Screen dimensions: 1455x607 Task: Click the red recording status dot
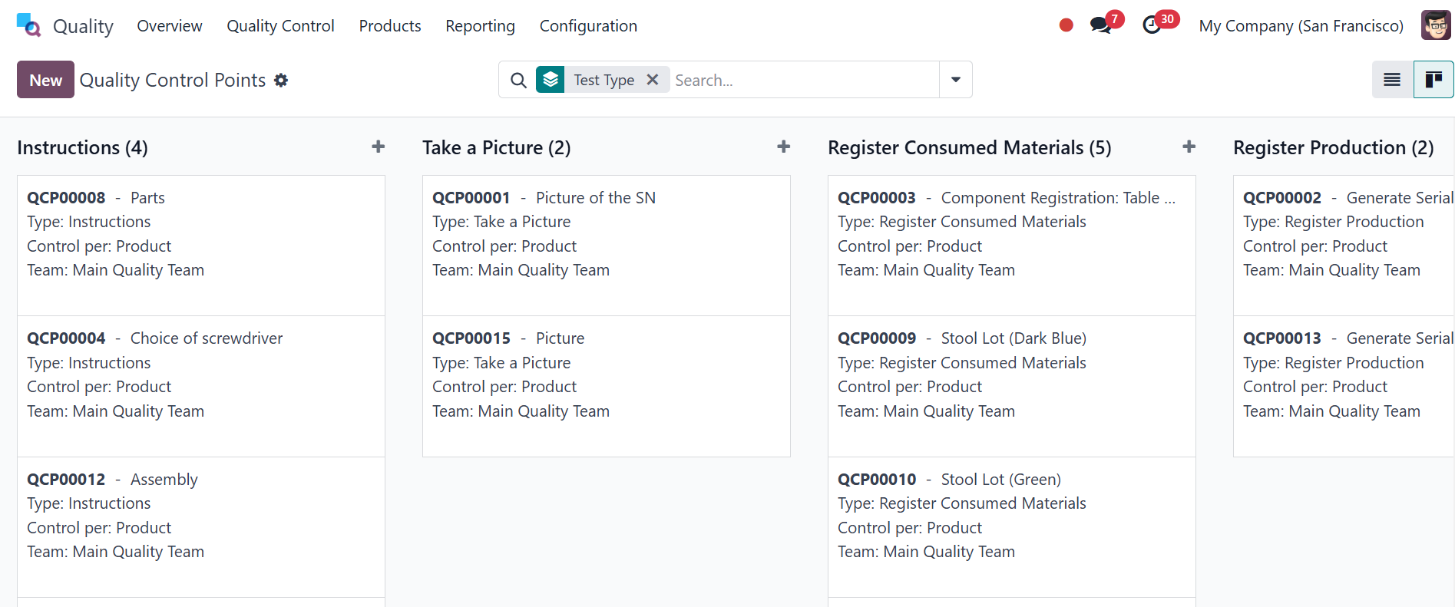pos(1066,25)
